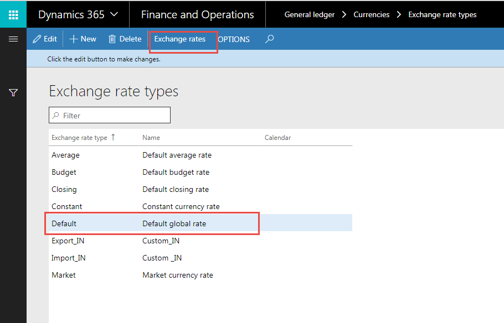This screenshot has width=504, height=323.
Task: Click into the Filter search box
Action: tap(110, 116)
